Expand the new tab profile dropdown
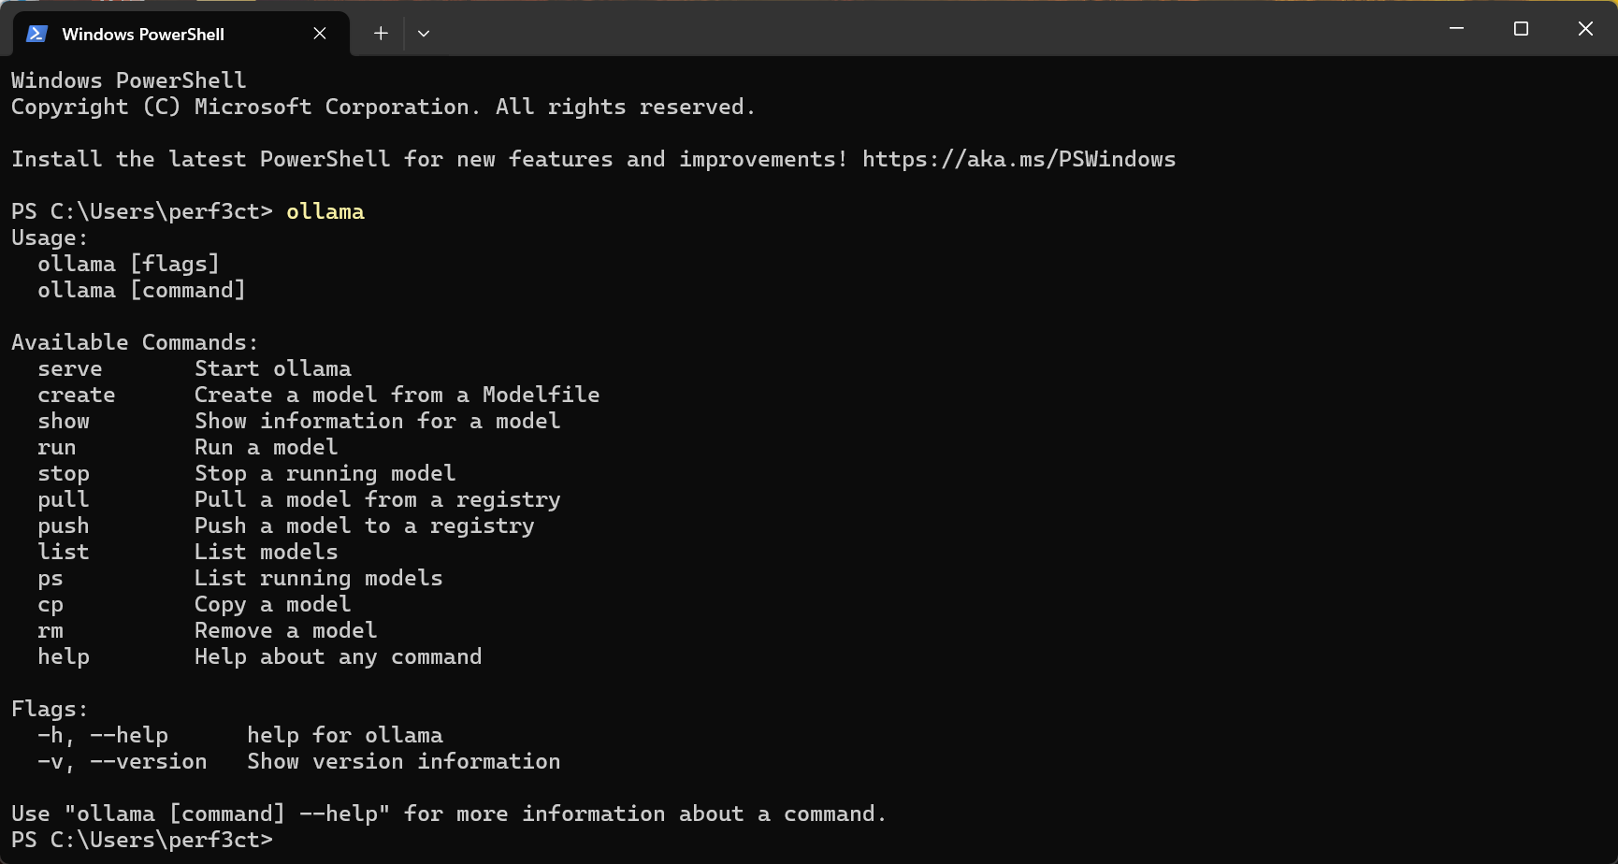Viewport: 1618px width, 864px height. click(x=424, y=34)
